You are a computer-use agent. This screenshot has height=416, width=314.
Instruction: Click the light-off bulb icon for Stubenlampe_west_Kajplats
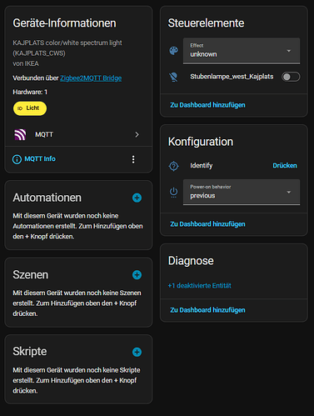[x=174, y=77]
